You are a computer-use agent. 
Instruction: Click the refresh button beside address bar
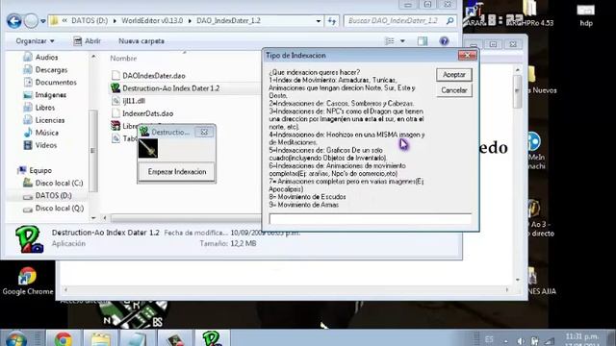(332, 21)
